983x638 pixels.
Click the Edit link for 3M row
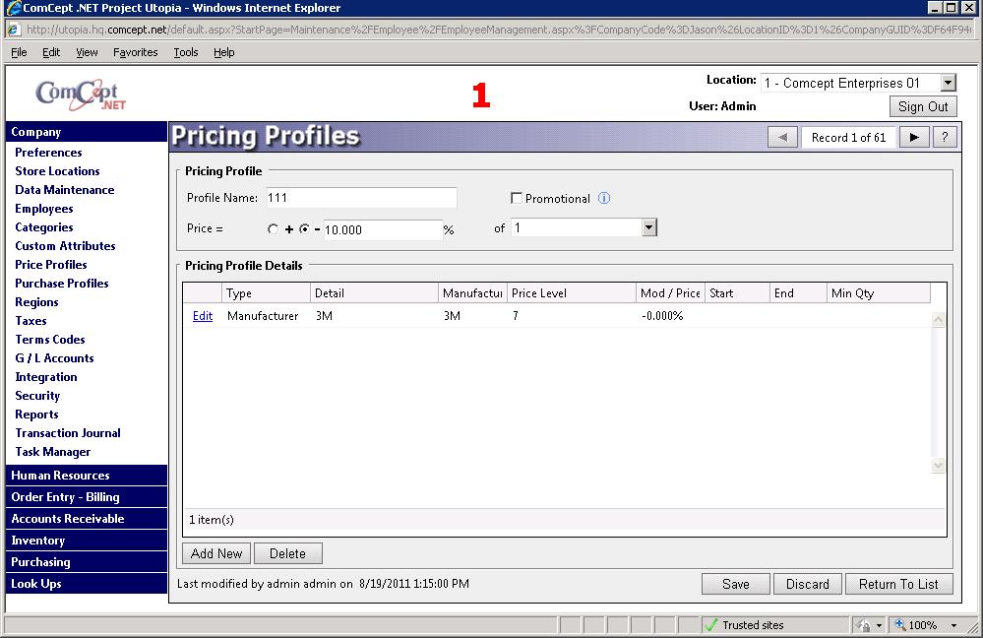tap(203, 316)
